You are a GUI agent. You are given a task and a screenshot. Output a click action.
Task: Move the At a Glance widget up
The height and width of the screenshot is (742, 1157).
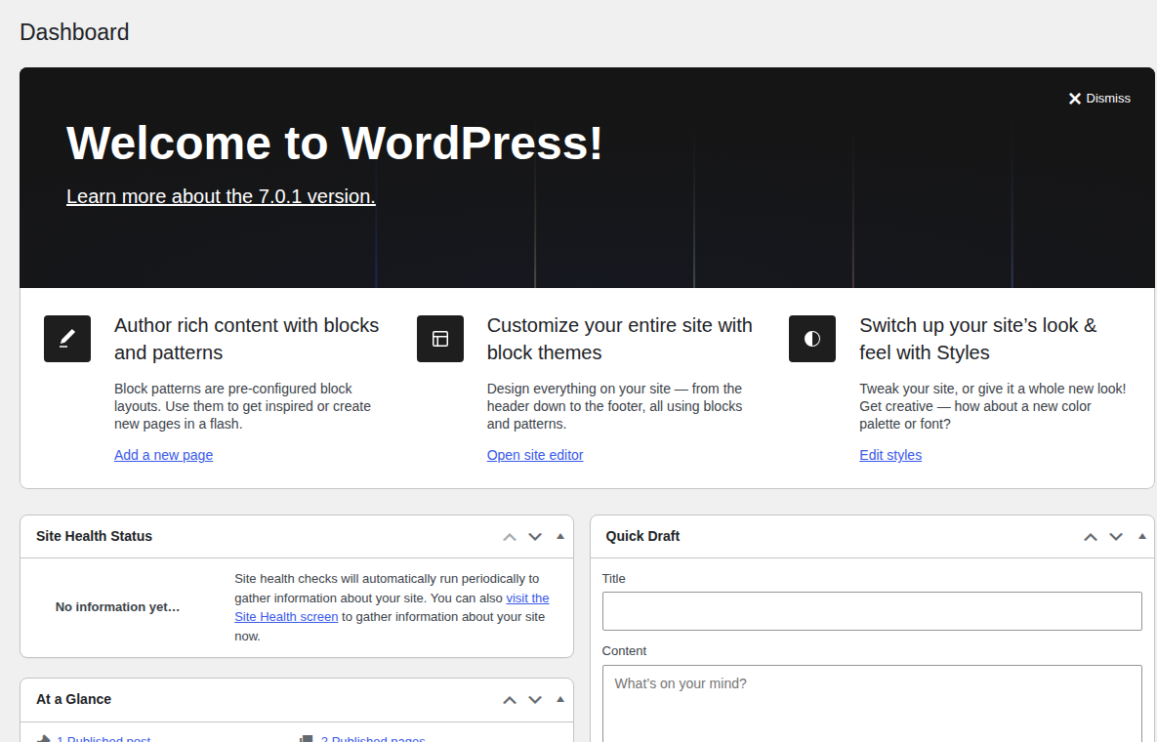coord(509,699)
